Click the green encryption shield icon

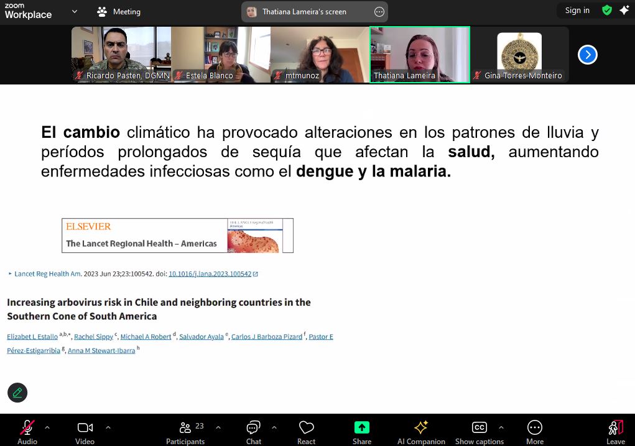pyautogui.click(x=607, y=11)
